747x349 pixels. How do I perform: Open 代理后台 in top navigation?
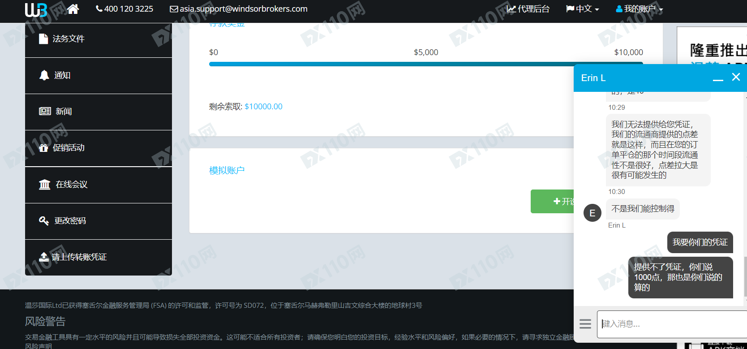point(528,9)
